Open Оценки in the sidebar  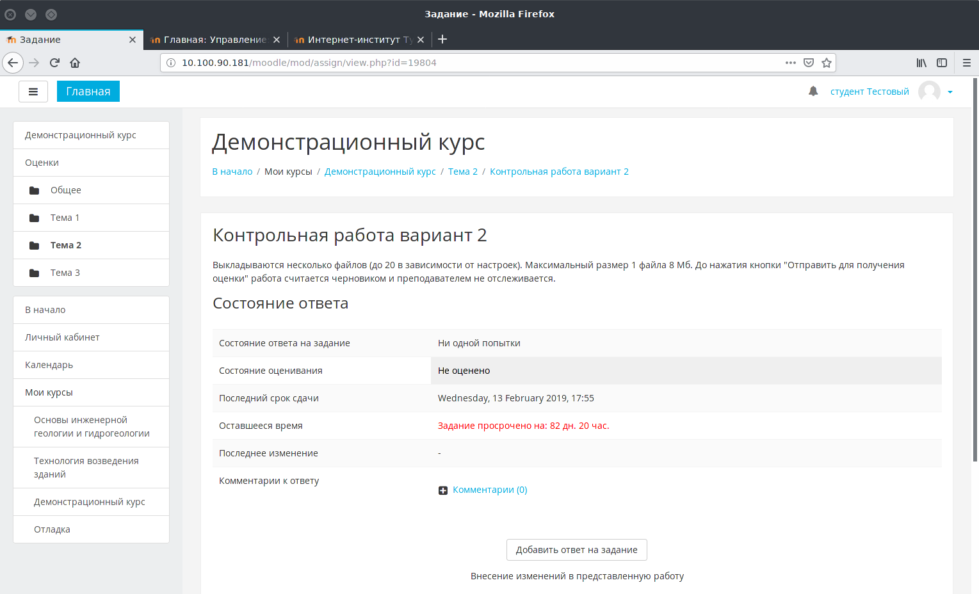coord(91,163)
